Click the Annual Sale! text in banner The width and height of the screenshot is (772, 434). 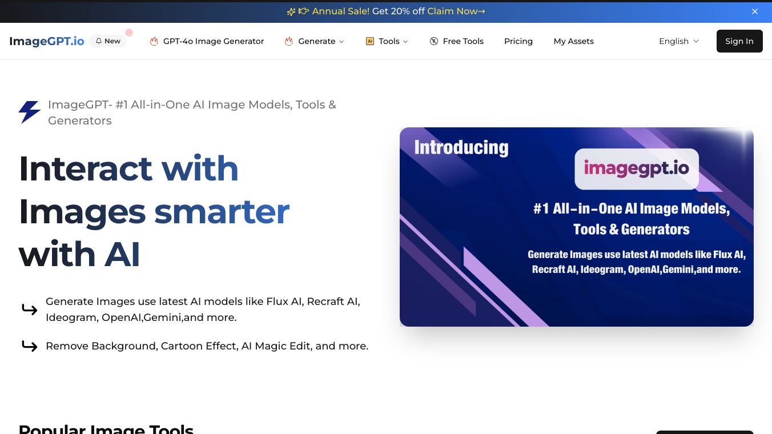[x=341, y=11]
